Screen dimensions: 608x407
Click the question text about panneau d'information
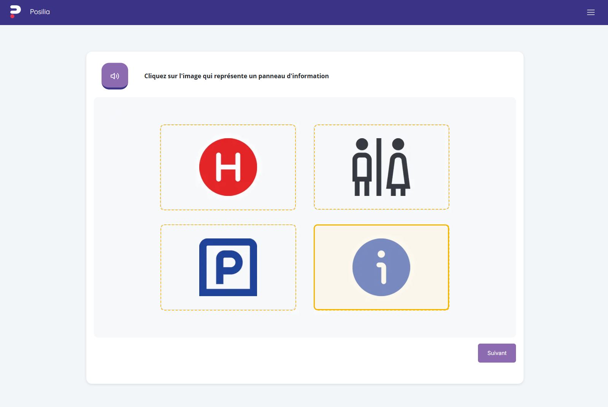coord(236,76)
